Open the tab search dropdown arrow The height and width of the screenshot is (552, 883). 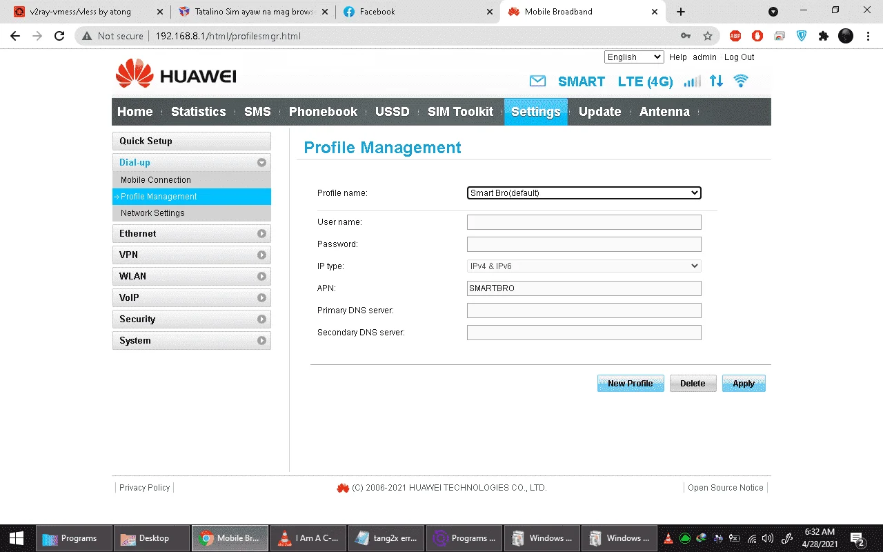pyautogui.click(x=773, y=12)
